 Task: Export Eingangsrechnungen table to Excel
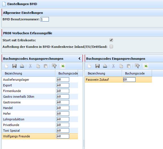[146, 66]
